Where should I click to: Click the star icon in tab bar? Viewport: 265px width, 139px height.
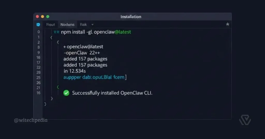pos(227,24)
